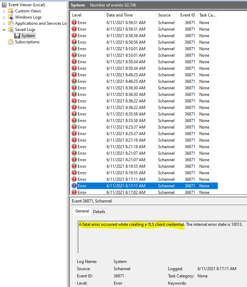This screenshot has width=247, height=287.
Task: Click the Subscriptions icon in tree
Action: coord(11,42)
